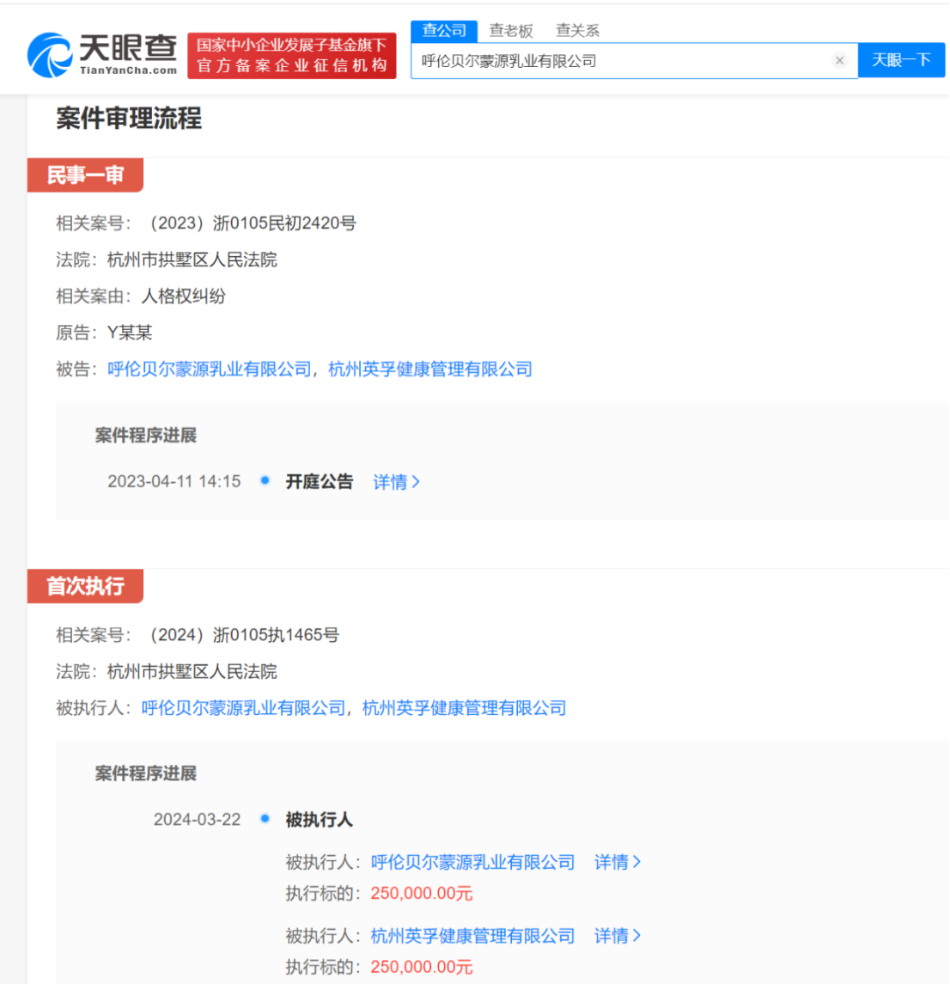Click the 案件审理流程 heading

click(x=129, y=118)
